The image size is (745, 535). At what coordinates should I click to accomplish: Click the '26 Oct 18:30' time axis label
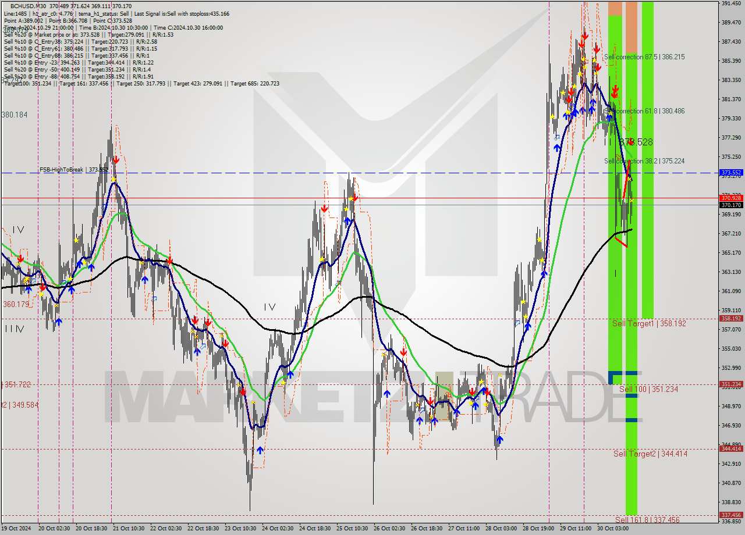tap(427, 529)
